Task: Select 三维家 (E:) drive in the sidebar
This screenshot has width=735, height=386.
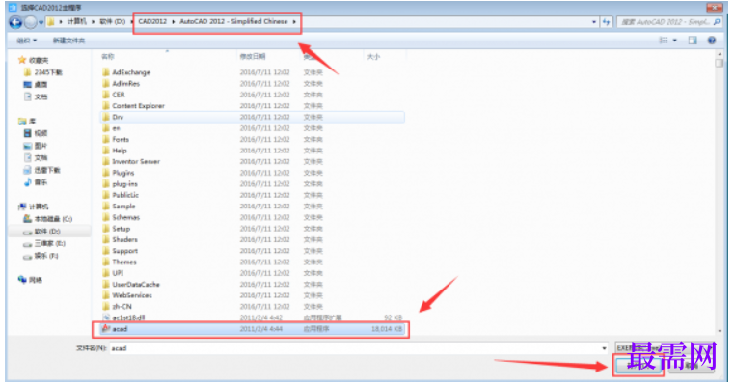Action: 50,243
